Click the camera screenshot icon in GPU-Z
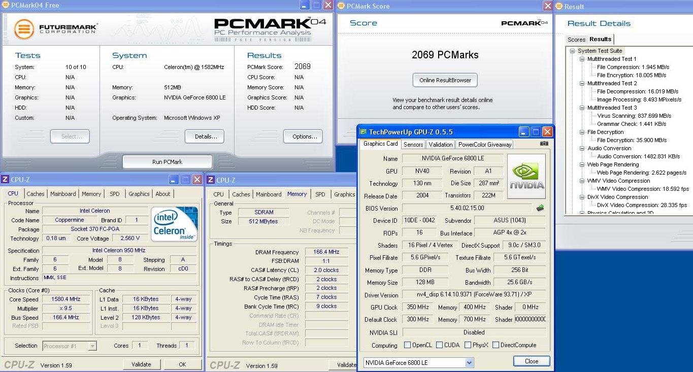The image size is (693, 372). 544,144
